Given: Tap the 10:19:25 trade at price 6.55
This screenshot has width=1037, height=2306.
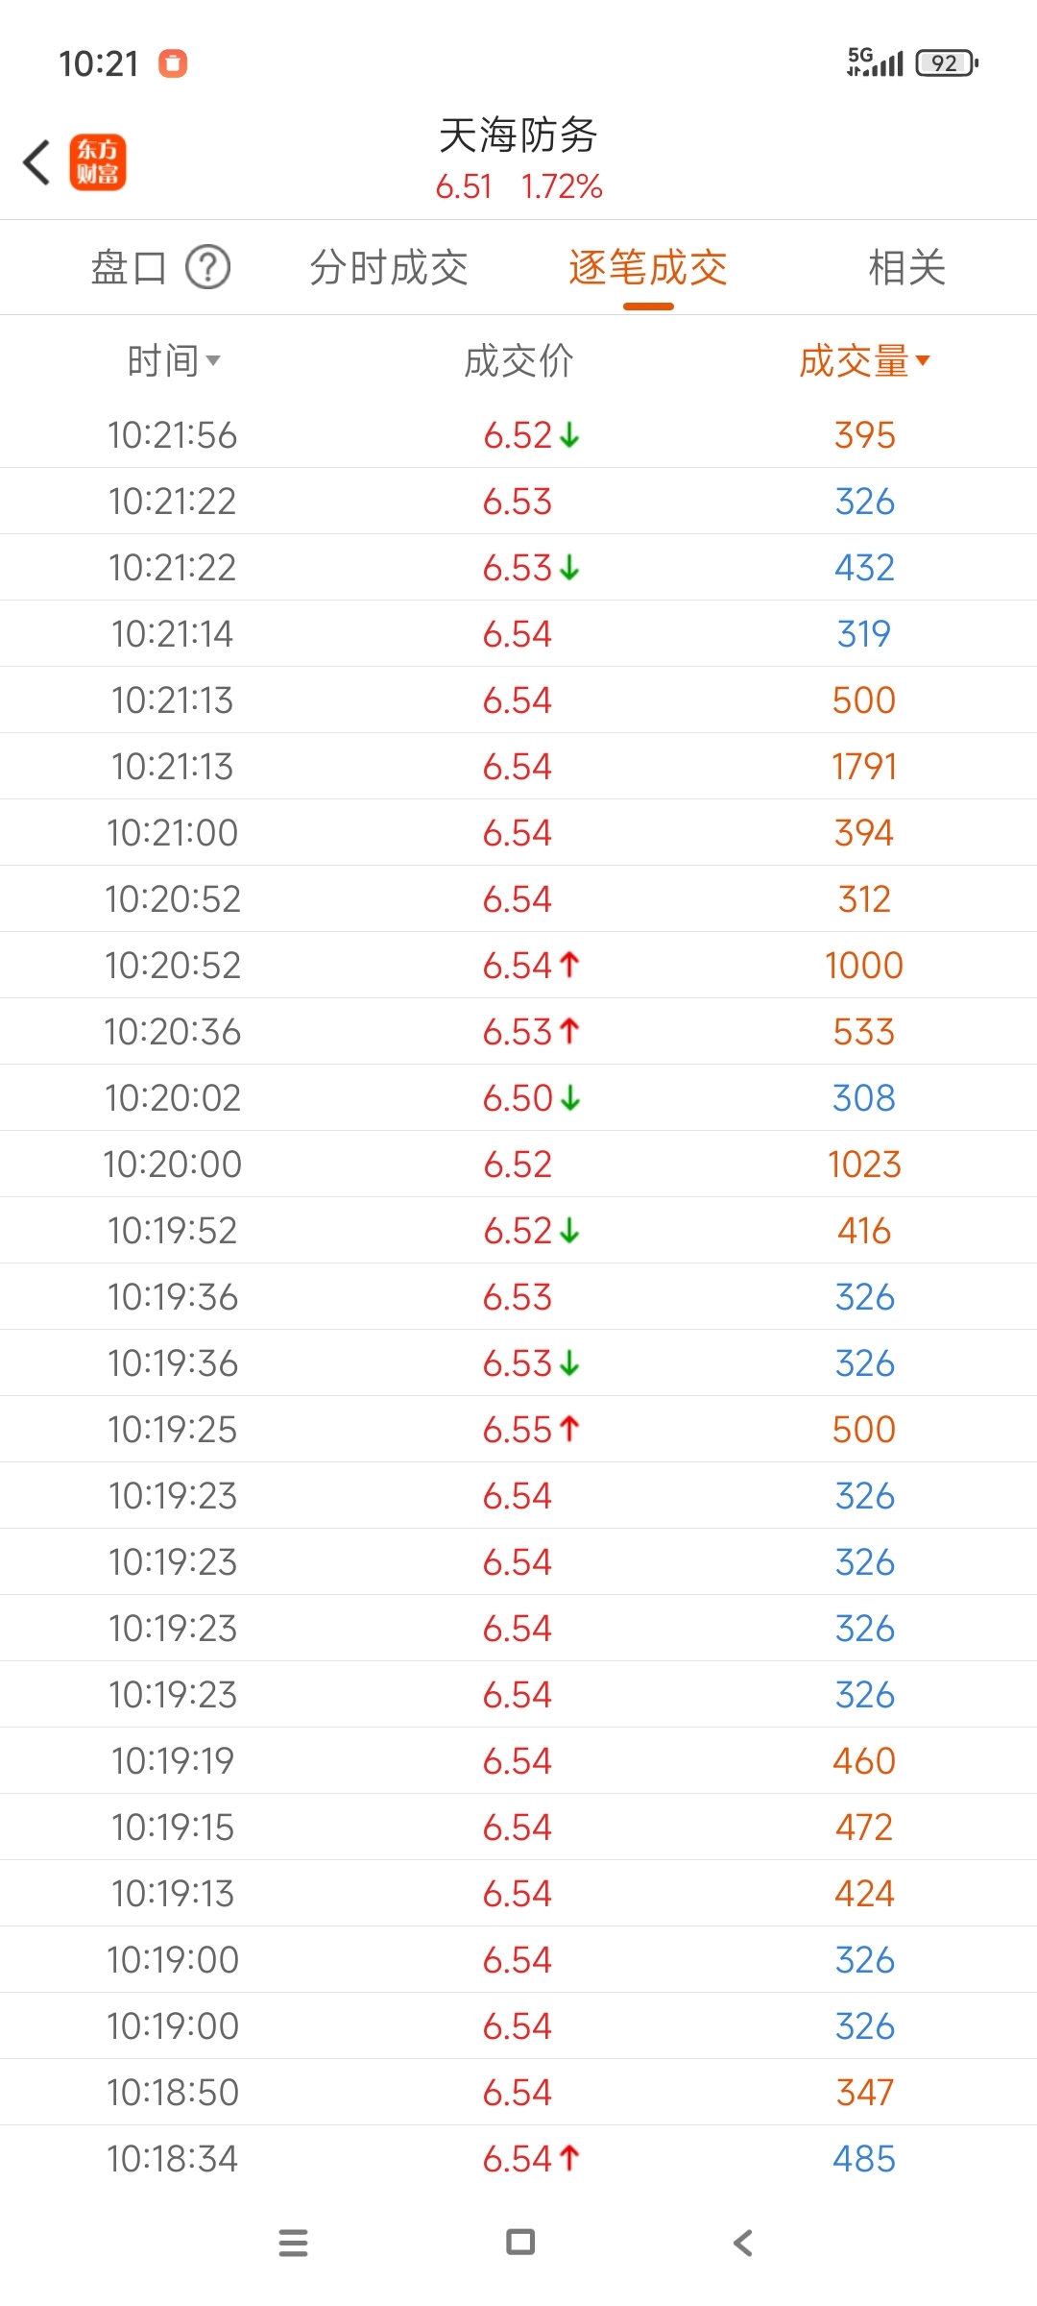Looking at the screenshot, I should pyautogui.click(x=518, y=1429).
